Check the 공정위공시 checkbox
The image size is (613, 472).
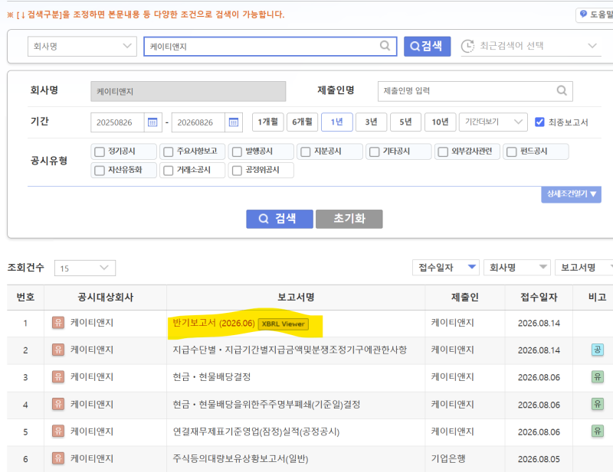pyautogui.click(x=237, y=171)
